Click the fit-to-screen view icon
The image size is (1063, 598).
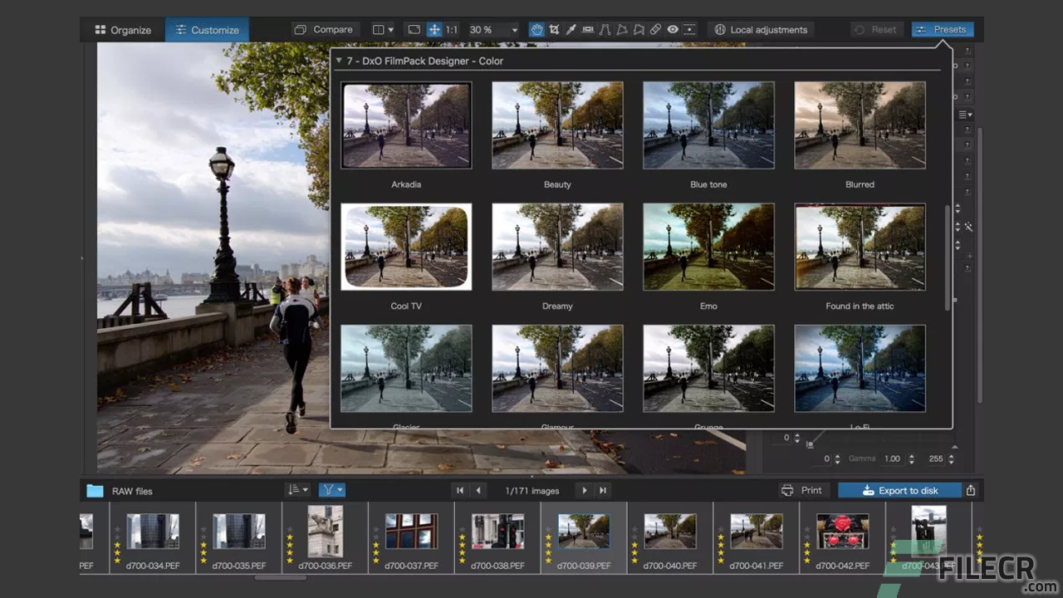pos(414,29)
